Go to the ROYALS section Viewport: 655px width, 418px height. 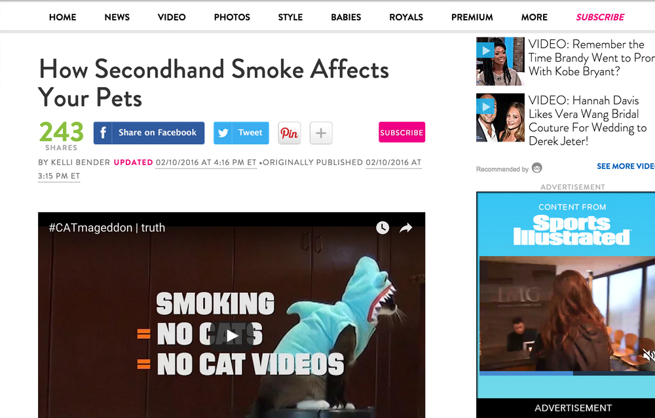406,17
